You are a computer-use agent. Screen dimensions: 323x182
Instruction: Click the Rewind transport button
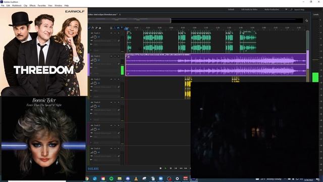tap(181, 168)
